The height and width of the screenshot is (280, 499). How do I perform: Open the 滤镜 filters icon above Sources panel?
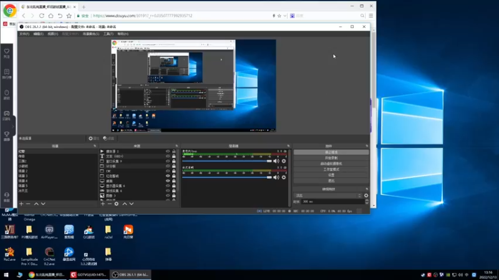(109, 138)
